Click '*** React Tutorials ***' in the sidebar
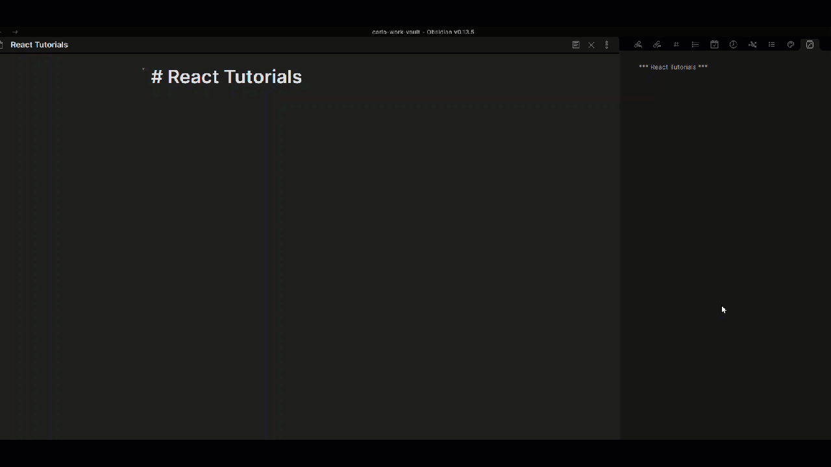The width and height of the screenshot is (831, 467). [673, 67]
